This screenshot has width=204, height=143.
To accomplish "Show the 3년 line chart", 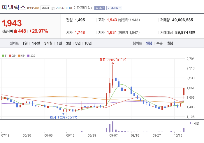I will coord(68,43).
